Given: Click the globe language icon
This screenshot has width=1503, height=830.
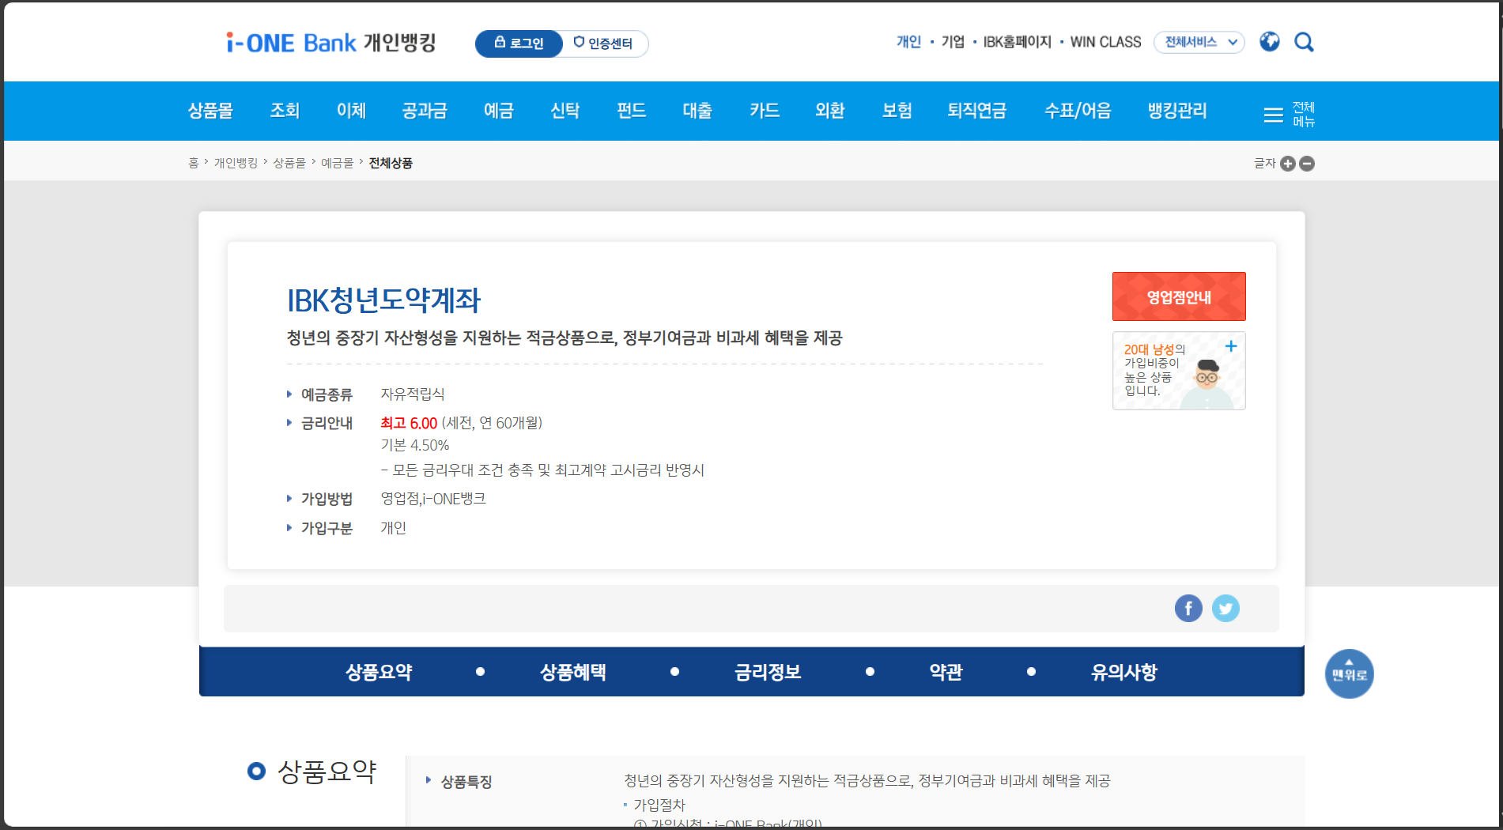Looking at the screenshot, I should (x=1270, y=42).
